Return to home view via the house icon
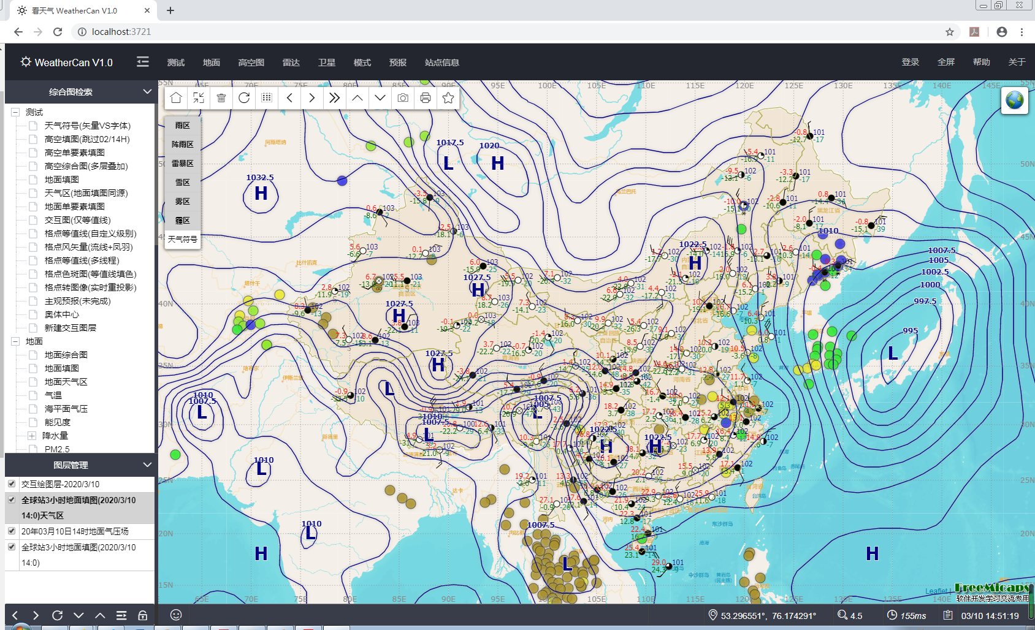Image resolution: width=1035 pixels, height=630 pixels. click(x=175, y=97)
